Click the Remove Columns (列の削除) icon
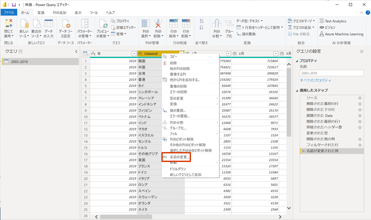The height and width of the screenshot is (220, 371). (158, 23)
